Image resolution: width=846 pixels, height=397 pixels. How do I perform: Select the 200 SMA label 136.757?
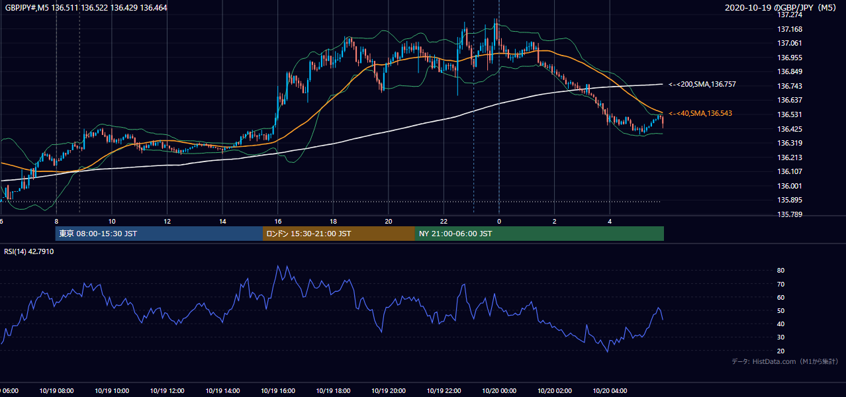click(702, 85)
